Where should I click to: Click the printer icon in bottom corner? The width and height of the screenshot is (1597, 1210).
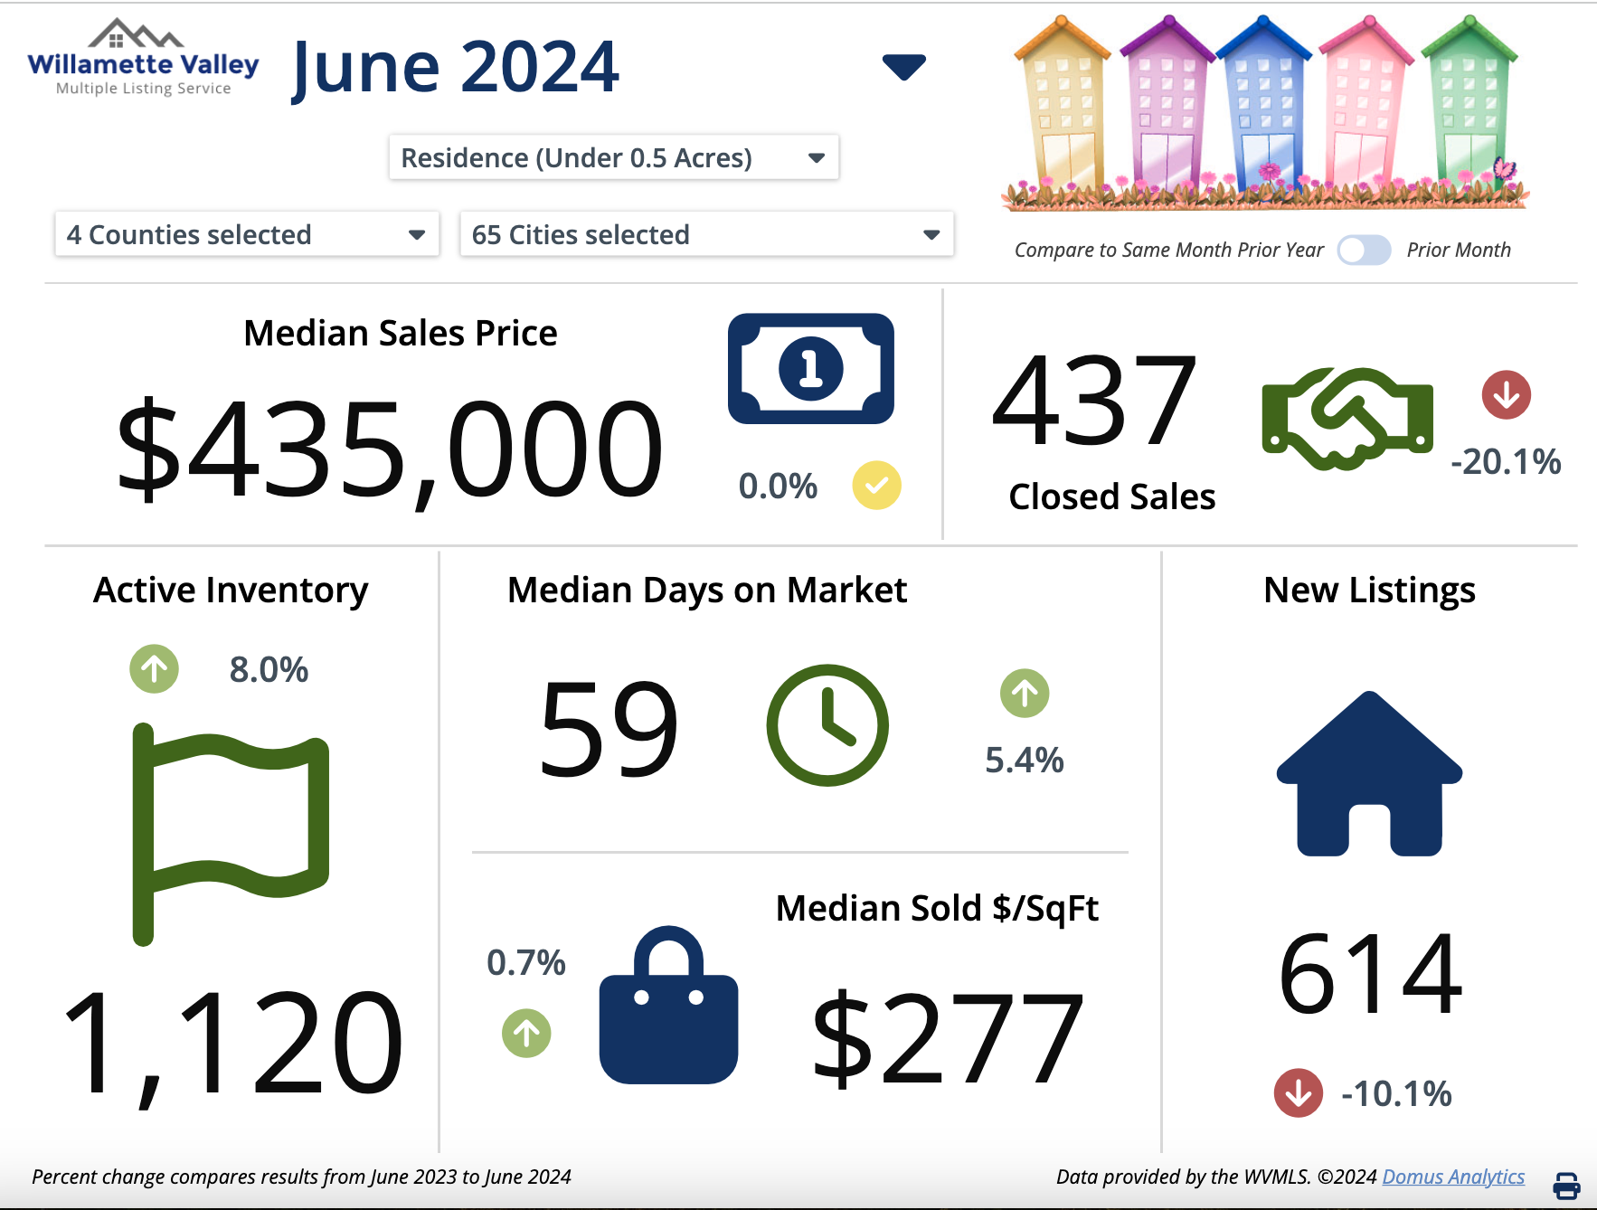coord(1566,1185)
